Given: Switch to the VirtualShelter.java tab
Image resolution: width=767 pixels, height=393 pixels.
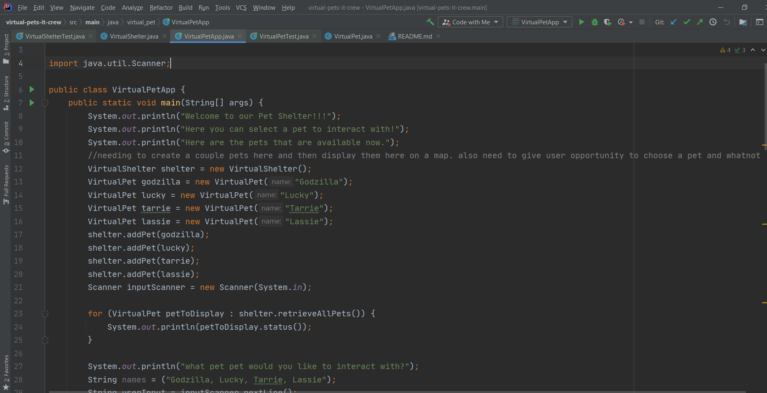Looking at the screenshot, I should click(134, 36).
